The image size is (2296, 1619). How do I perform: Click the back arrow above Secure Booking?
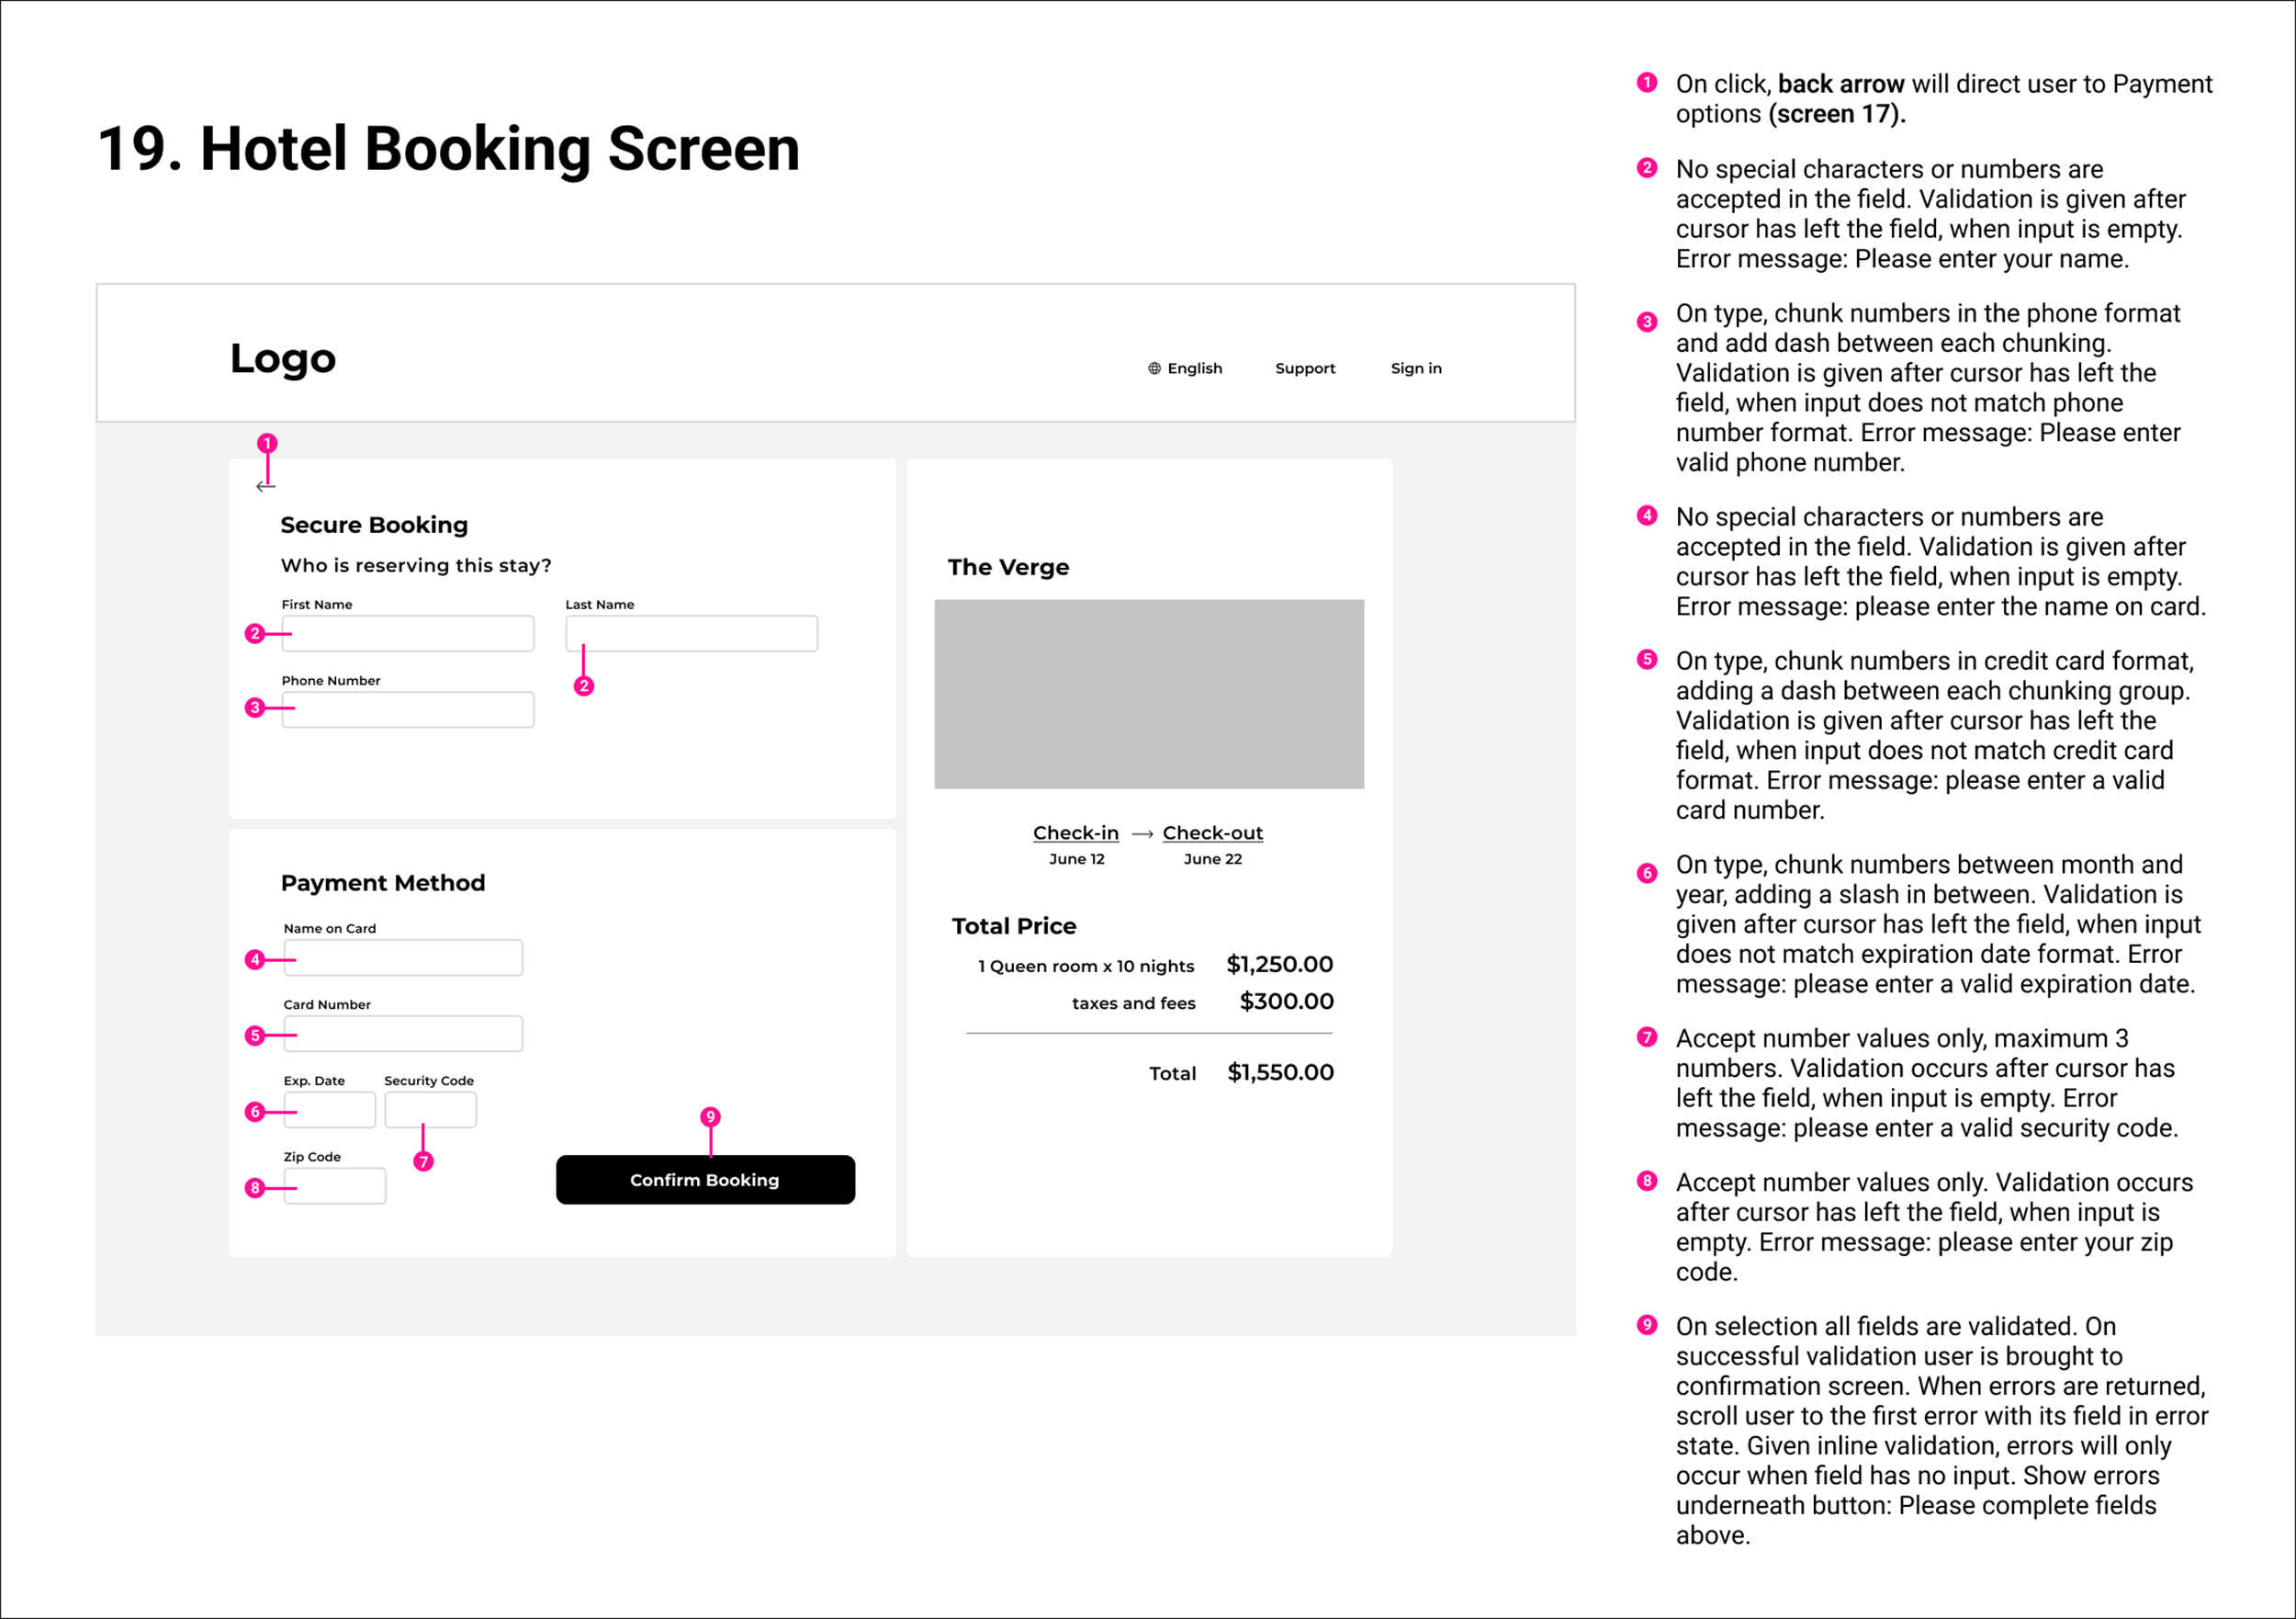tap(265, 486)
